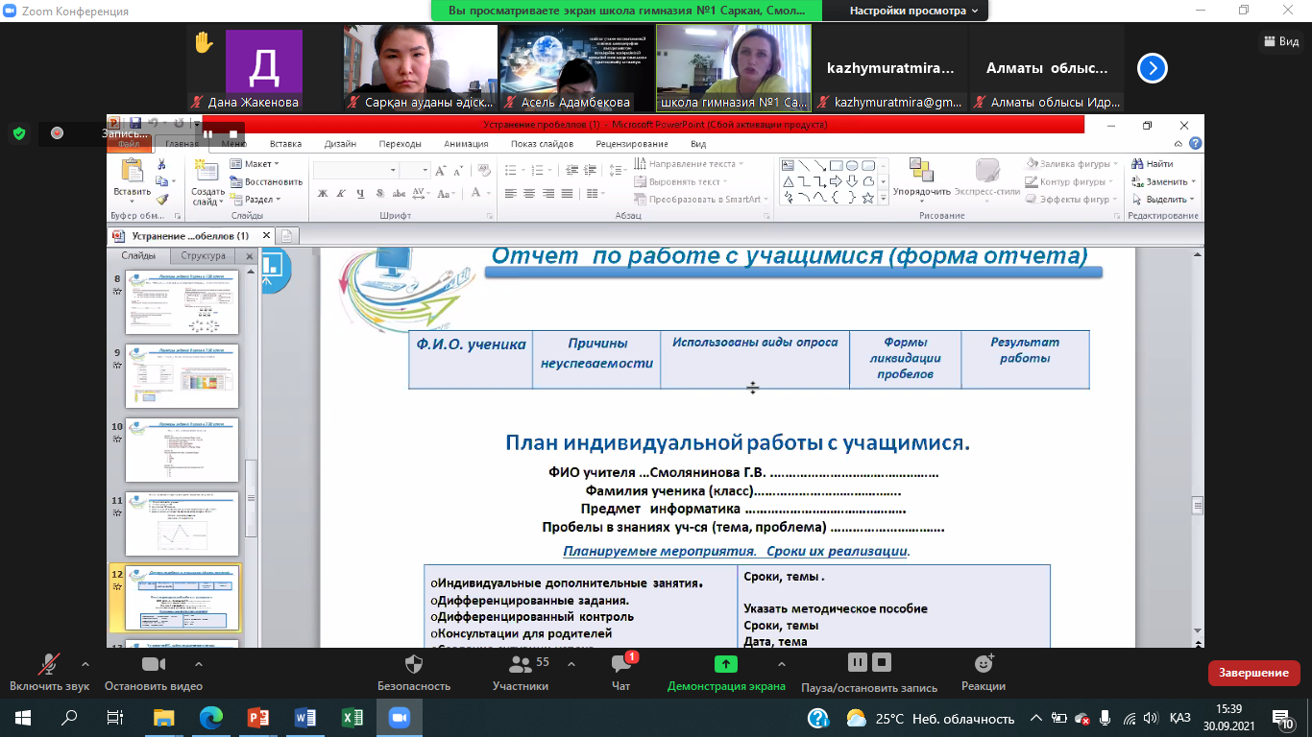Click the decrease font size icon

[459, 171]
